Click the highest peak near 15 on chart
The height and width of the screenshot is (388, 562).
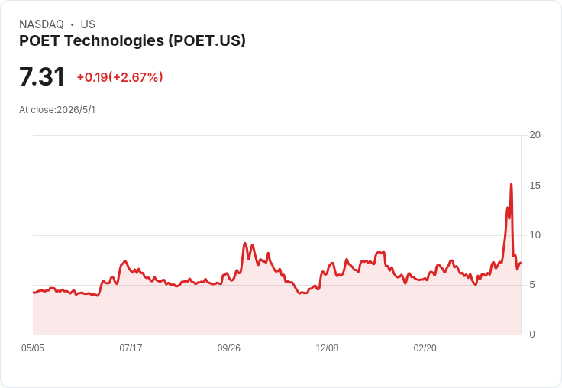click(511, 184)
